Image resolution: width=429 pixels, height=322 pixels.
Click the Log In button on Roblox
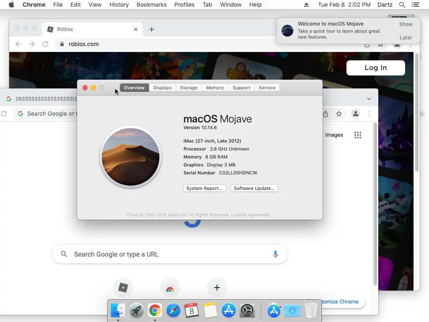376,68
